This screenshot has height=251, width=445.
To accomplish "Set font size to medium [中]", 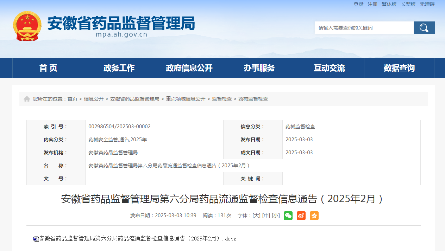I will click(x=266, y=215).
